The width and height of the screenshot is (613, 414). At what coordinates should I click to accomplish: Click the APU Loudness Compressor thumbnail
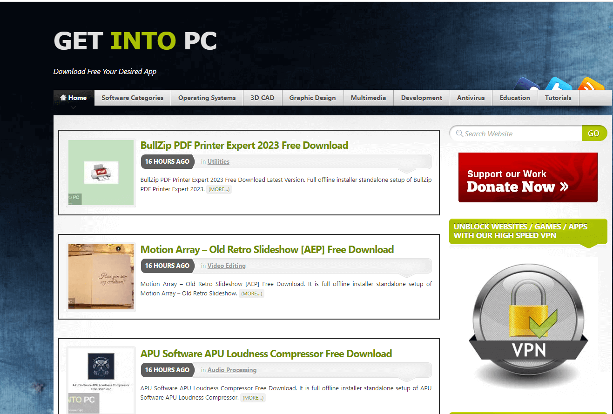(x=101, y=381)
